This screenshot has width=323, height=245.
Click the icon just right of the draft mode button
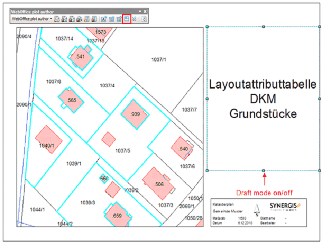(x=134, y=19)
